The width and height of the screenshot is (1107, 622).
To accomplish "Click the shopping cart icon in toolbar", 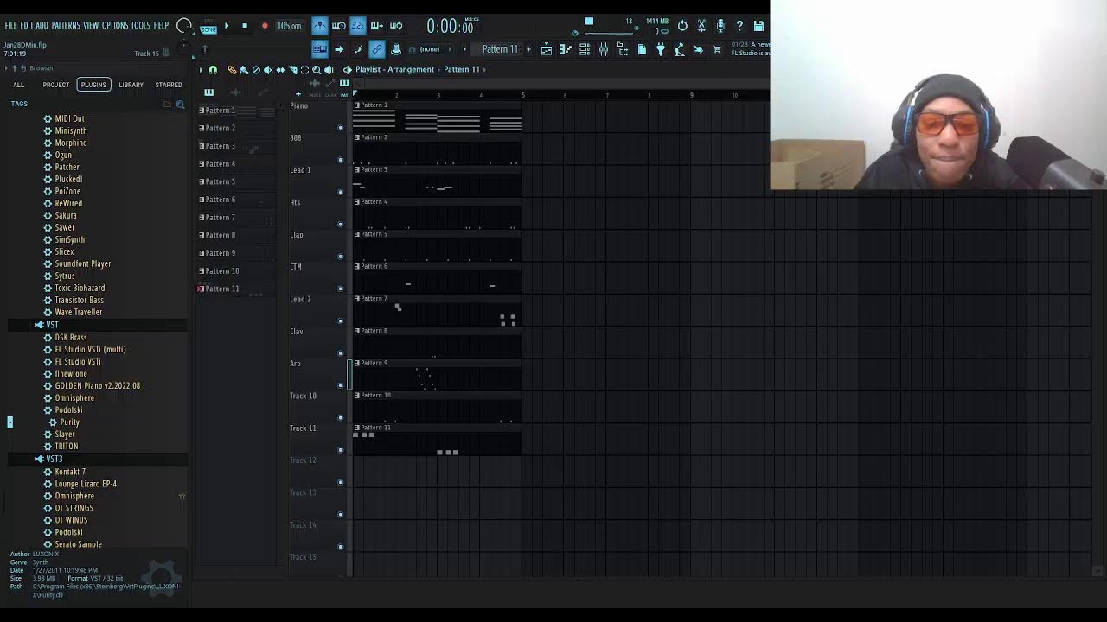I will tap(717, 49).
